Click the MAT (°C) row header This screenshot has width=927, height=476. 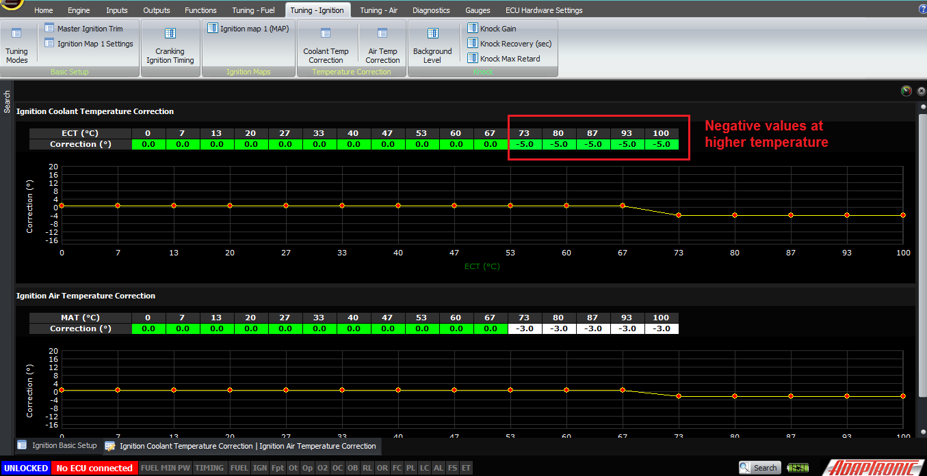point(80,318)
